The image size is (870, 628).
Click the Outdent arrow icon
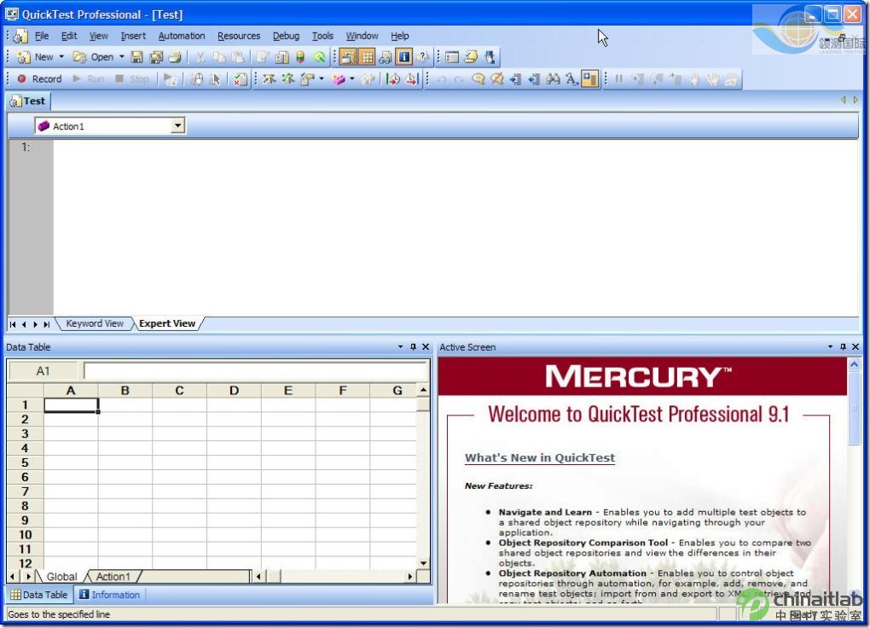coord(534,78)
